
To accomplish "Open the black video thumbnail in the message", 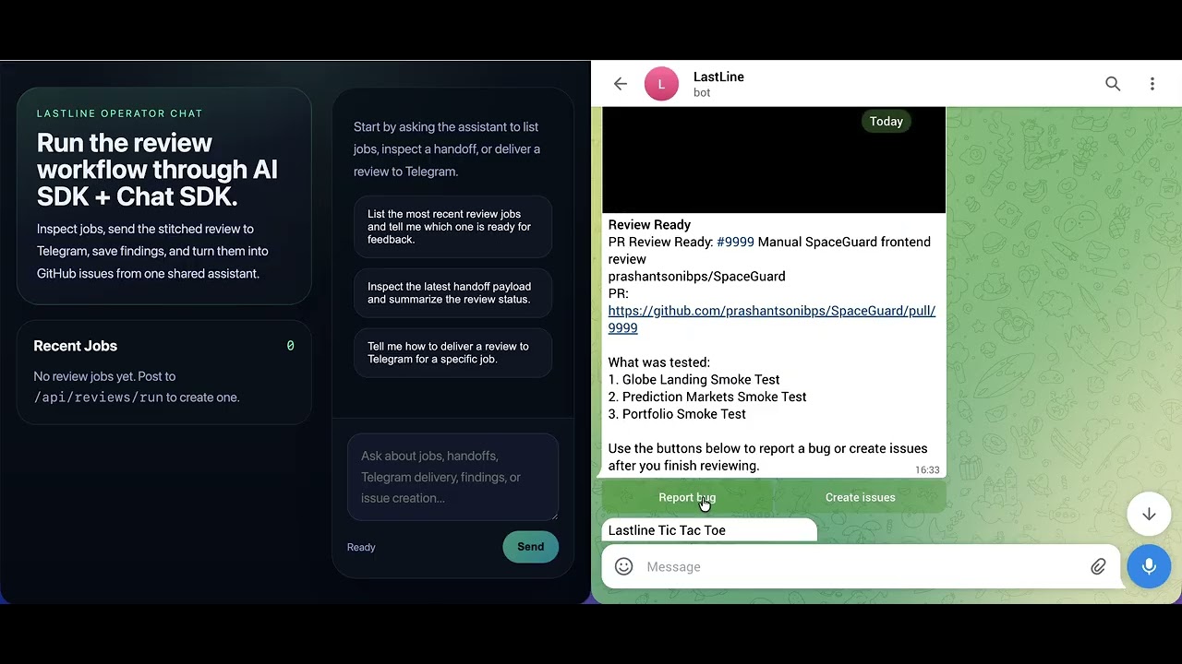I will (774, 160).
